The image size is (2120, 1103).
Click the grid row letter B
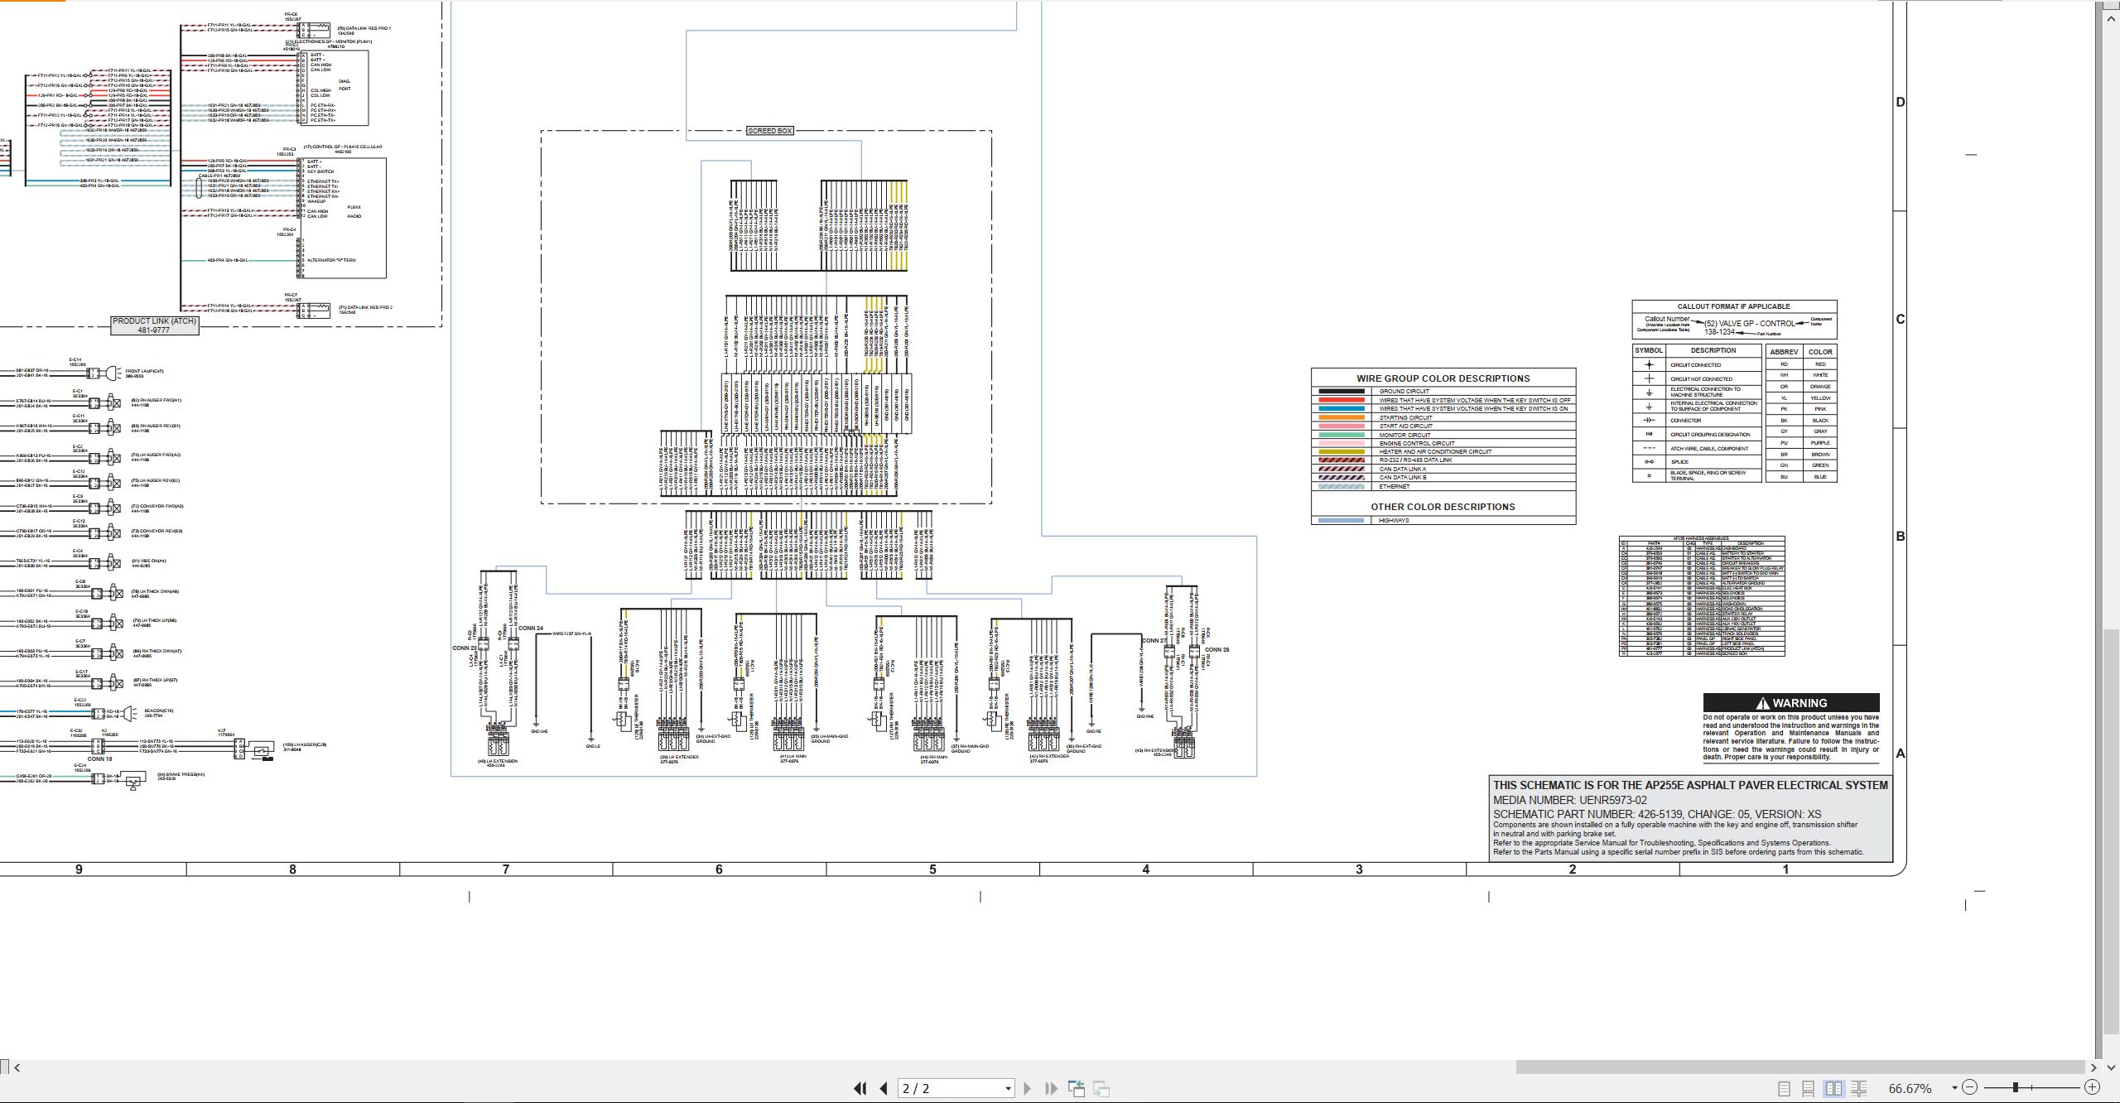1900,537
